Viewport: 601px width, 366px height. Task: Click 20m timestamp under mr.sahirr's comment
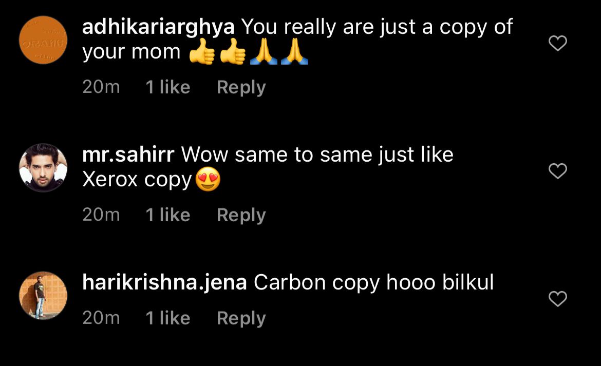coord(101,215)
